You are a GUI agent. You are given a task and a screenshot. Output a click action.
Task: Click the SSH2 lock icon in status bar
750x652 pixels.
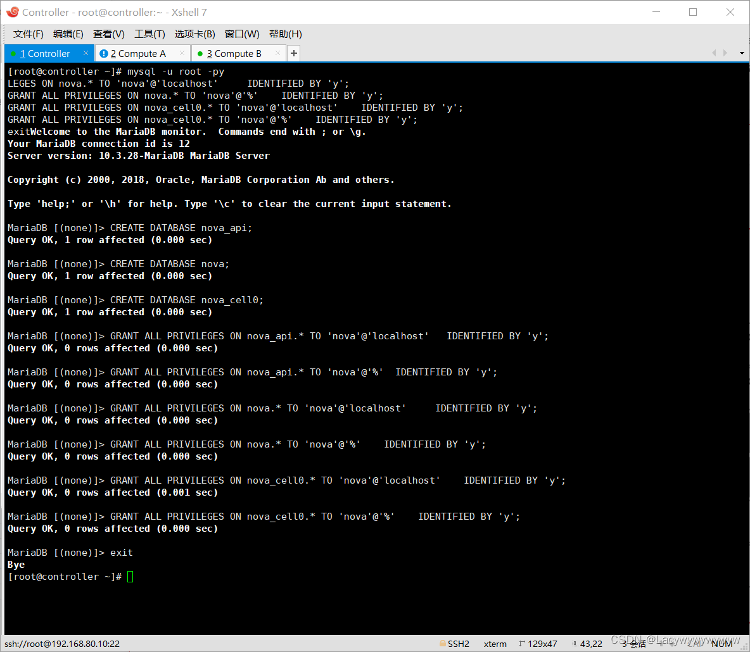[443, 643]
